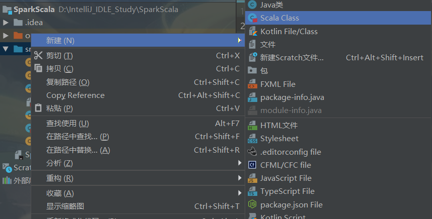This screenshot has height=219, width=432.
Task: Select Scala Class in New submenu
Action: click(x=338, y=18)
